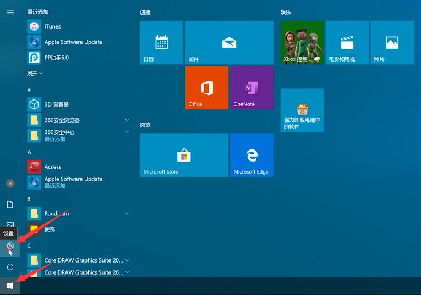Open the 360安全浏览器 folder icon

tap(34, 120)
